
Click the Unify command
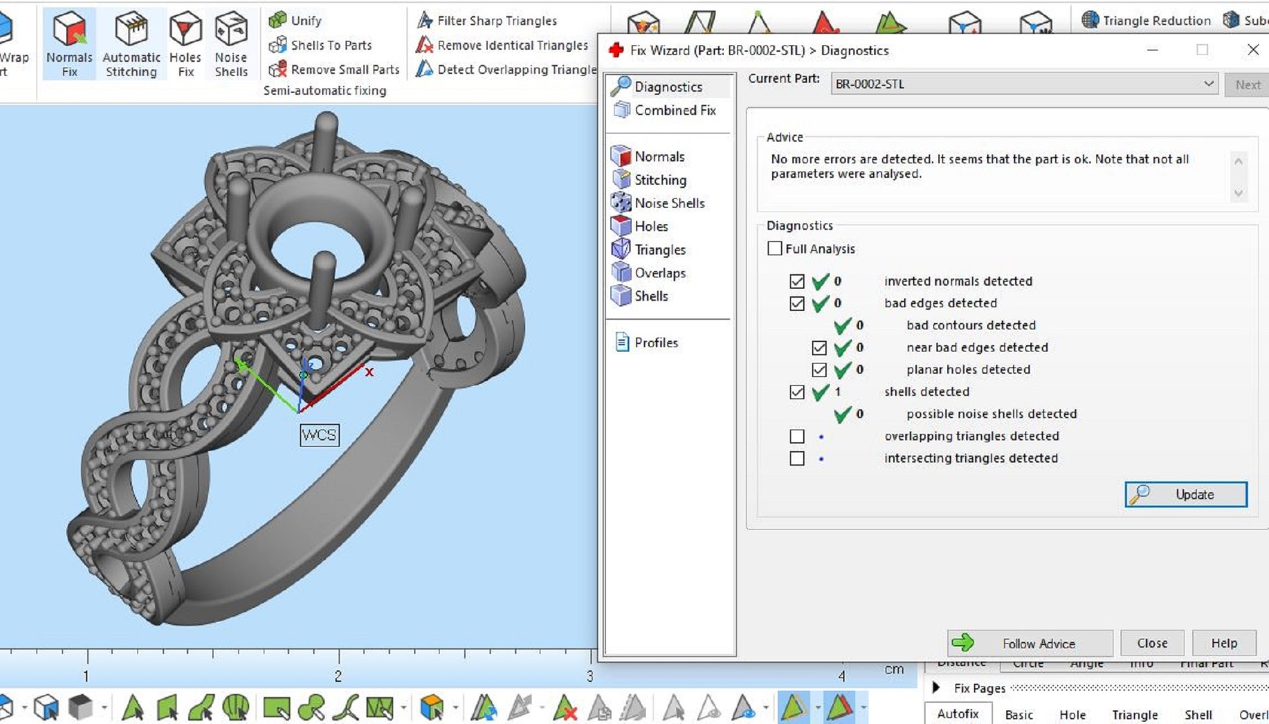[x=295, y=20]
